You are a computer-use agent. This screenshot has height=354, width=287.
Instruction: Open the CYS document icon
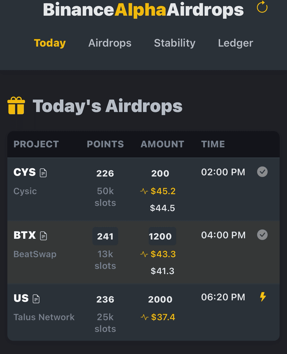(x=43, y=173)
